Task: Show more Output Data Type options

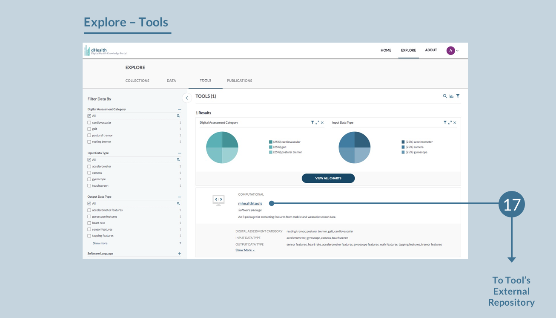Action: tap(100, 243)
